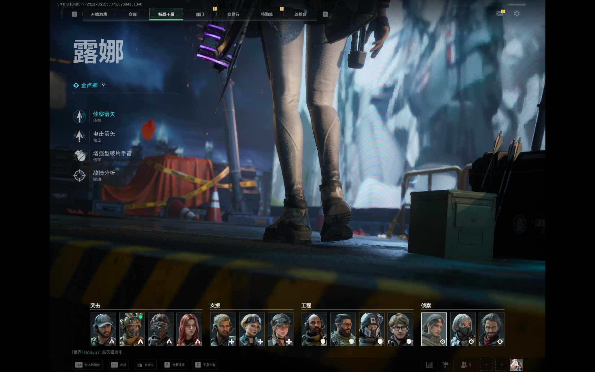Open the mail inbox icon

pos(500,14)
